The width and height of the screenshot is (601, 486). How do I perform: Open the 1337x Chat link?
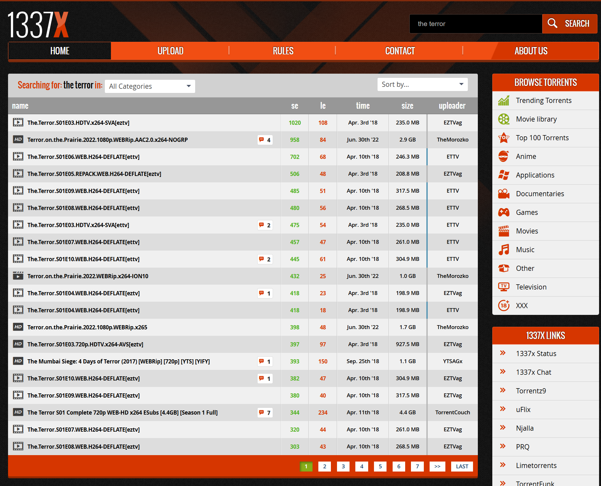click(533, 372)
